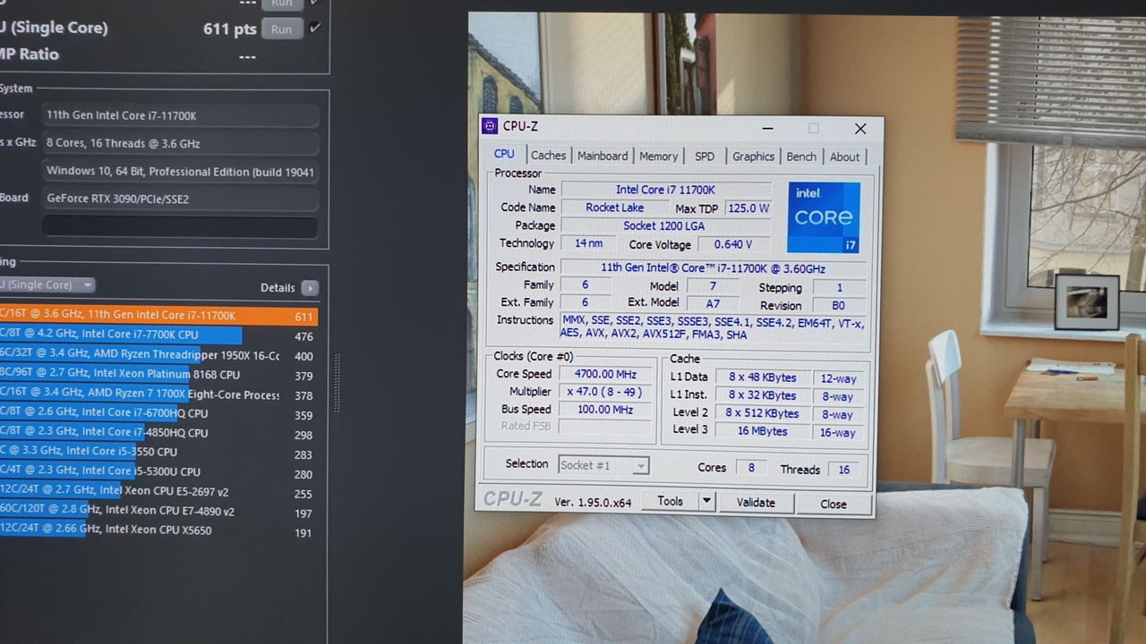This screenshot has width=1146, height=644.
Task: Click the Windows 10 OS info field
Action: coord(180,171)
